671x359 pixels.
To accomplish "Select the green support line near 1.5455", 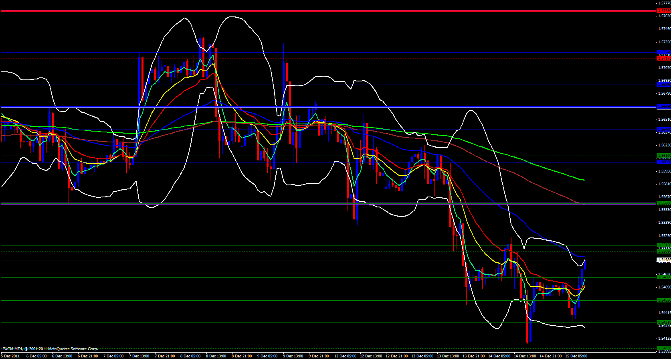I will point(321,300).
